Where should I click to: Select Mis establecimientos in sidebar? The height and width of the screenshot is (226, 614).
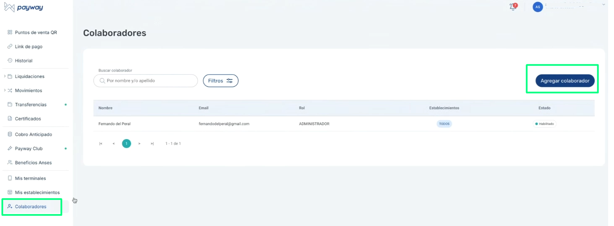point(37,193)
